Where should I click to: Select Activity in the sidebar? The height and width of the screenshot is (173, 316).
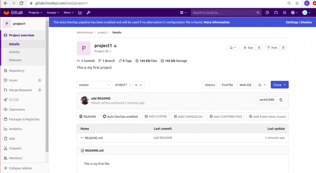14,52
